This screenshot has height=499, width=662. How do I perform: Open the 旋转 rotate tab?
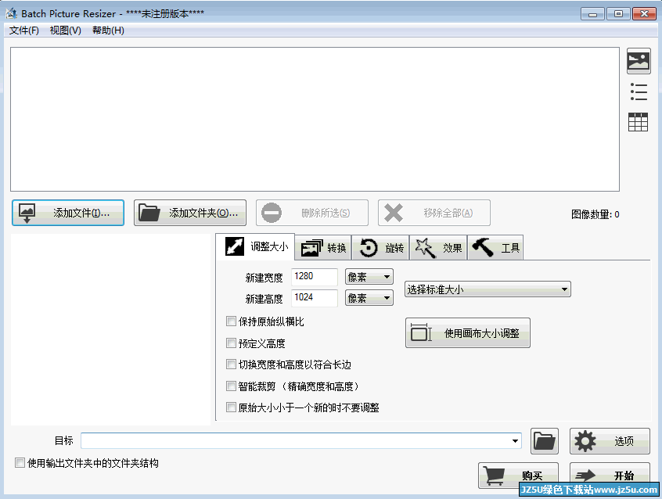(x=381, y=247)
